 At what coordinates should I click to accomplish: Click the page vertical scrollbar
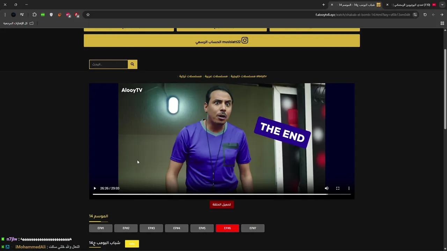click(x=445, y=89)
